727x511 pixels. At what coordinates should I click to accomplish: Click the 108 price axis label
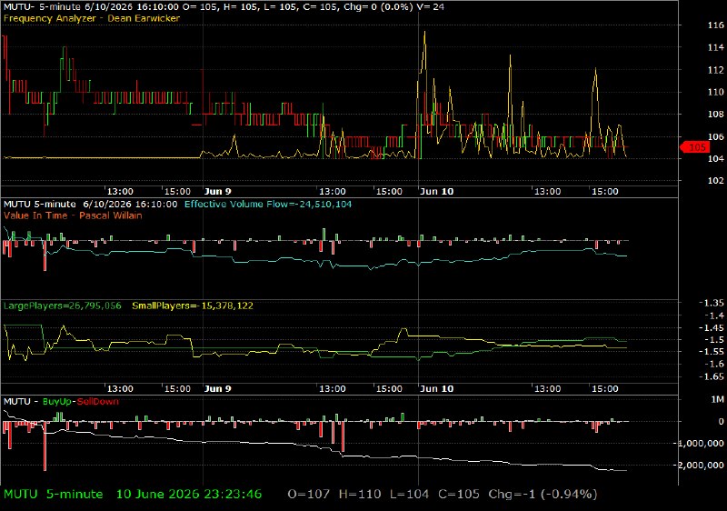[715, 114]
